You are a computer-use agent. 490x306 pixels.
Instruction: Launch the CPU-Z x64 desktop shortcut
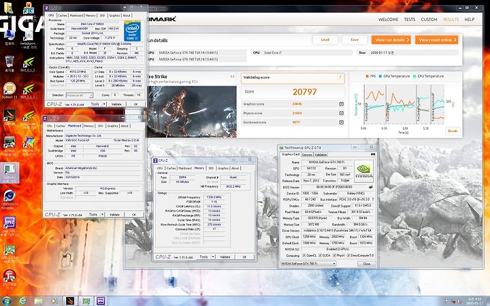10,226
